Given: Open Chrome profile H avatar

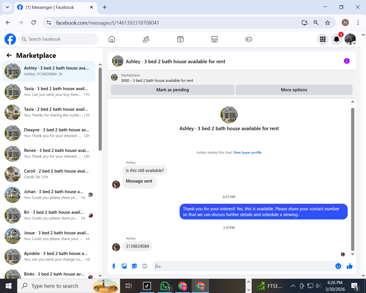Looking at the screenshot, I should pos(345,23).
